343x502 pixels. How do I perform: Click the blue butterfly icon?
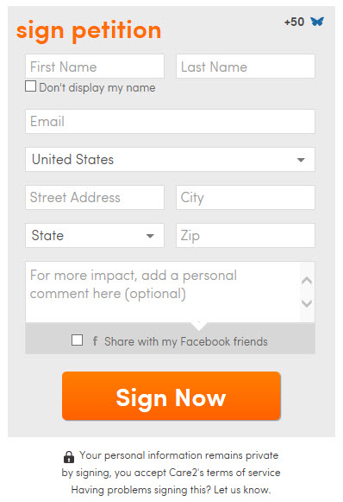coord(317,22)
